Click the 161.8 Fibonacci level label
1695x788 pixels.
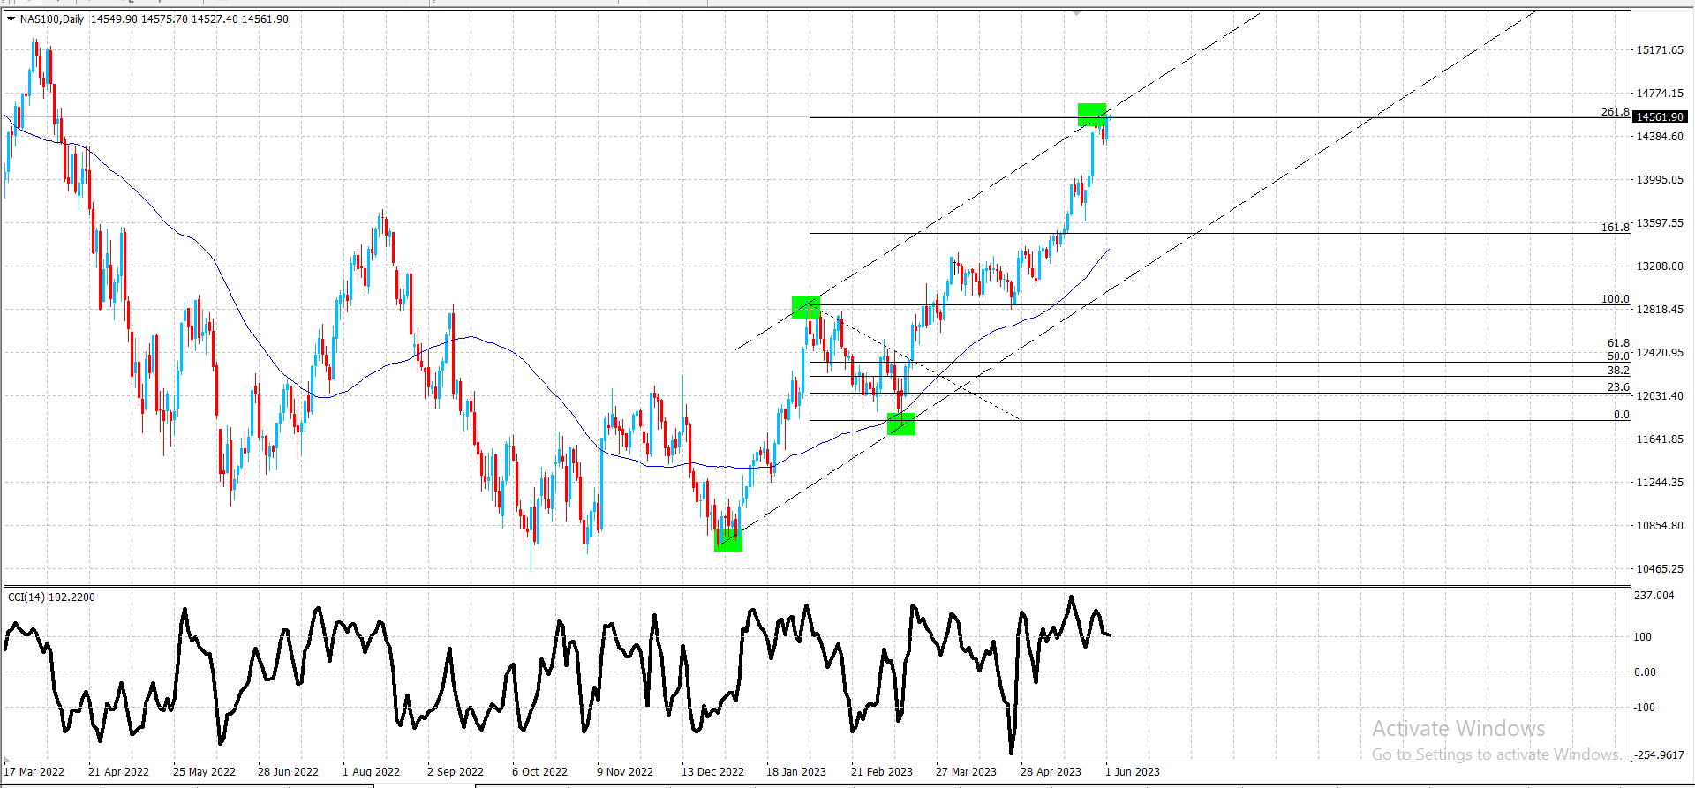click(x=1616, y=228)
